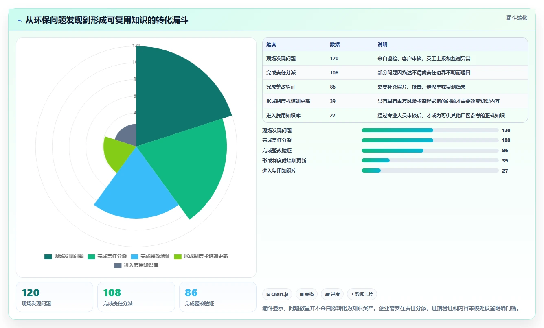
Task: Click the gray 进入复用知识库 chart segment
Action: click(x=128, y=136)
